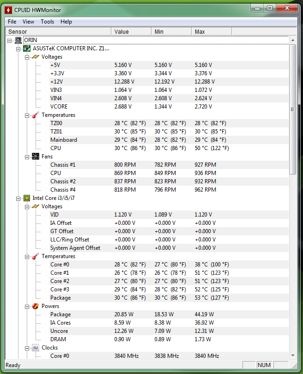303x374 pixels.
Task: Click the Powers flame icon
Action: (x=35, y=306)
